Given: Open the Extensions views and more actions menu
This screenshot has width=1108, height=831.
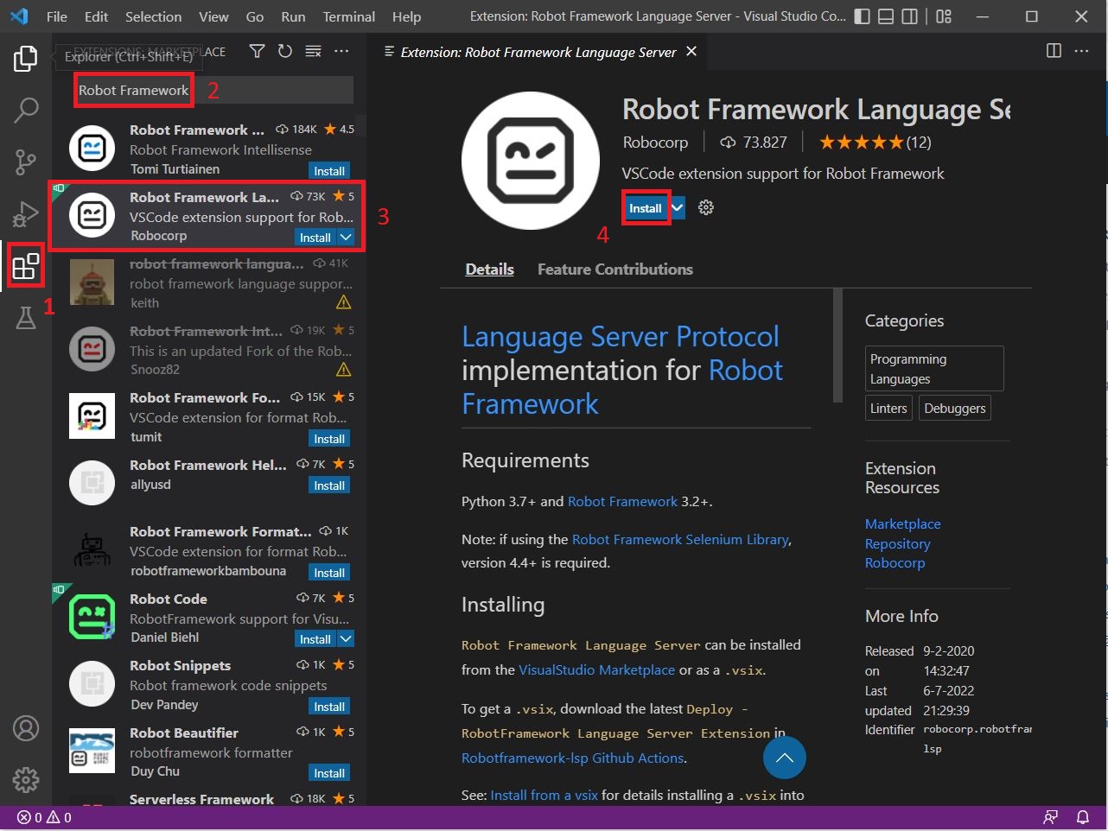Looking at the screenshot, I should pos(342,52).
